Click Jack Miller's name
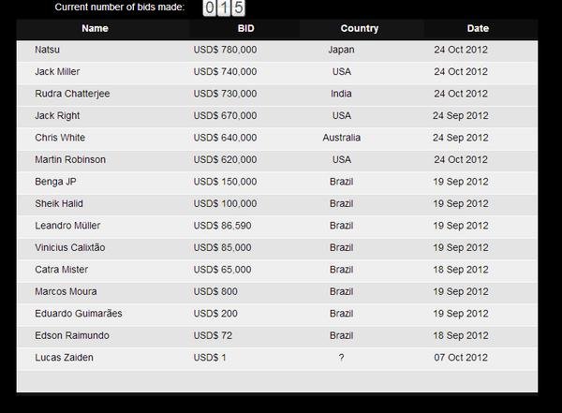This screenshot has width=562, height=413. pos(57,71)
